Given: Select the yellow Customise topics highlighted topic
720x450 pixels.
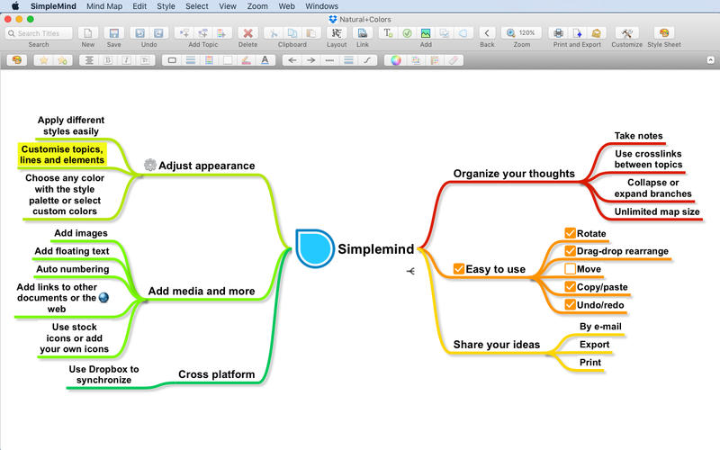Looking at the screenshot, I should [62, 154].
